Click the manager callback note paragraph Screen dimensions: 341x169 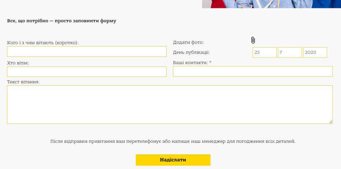click(173, 141)
